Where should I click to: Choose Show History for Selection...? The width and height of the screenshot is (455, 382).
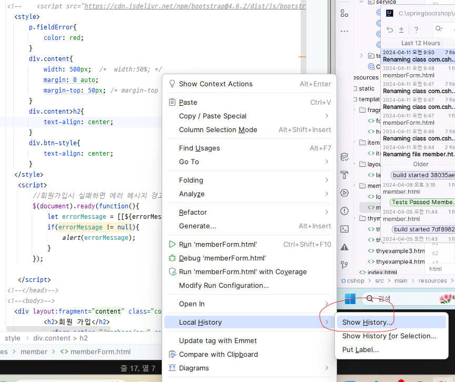[391, 336]
